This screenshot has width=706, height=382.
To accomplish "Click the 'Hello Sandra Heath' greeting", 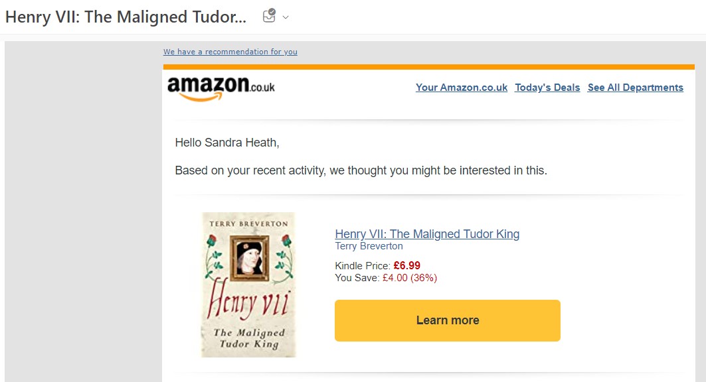I will 224,142.
